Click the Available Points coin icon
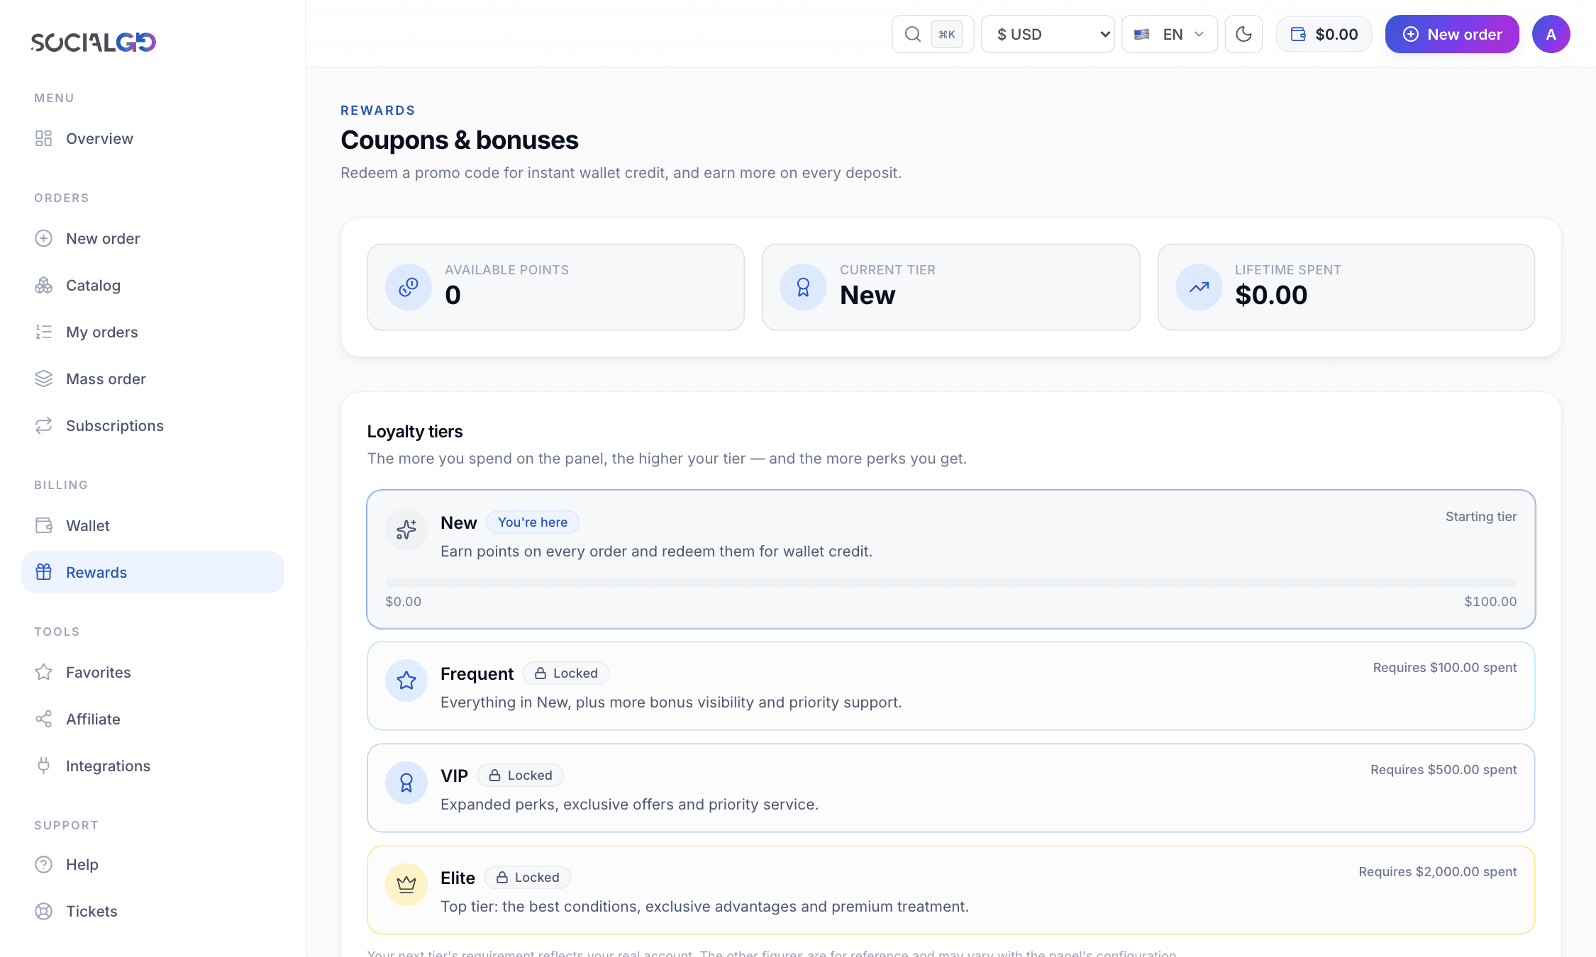This screenshot has width=1596, height=957. tap(409, 287)
